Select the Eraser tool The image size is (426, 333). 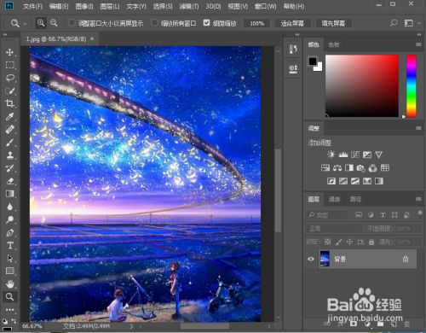coord(10,181)
